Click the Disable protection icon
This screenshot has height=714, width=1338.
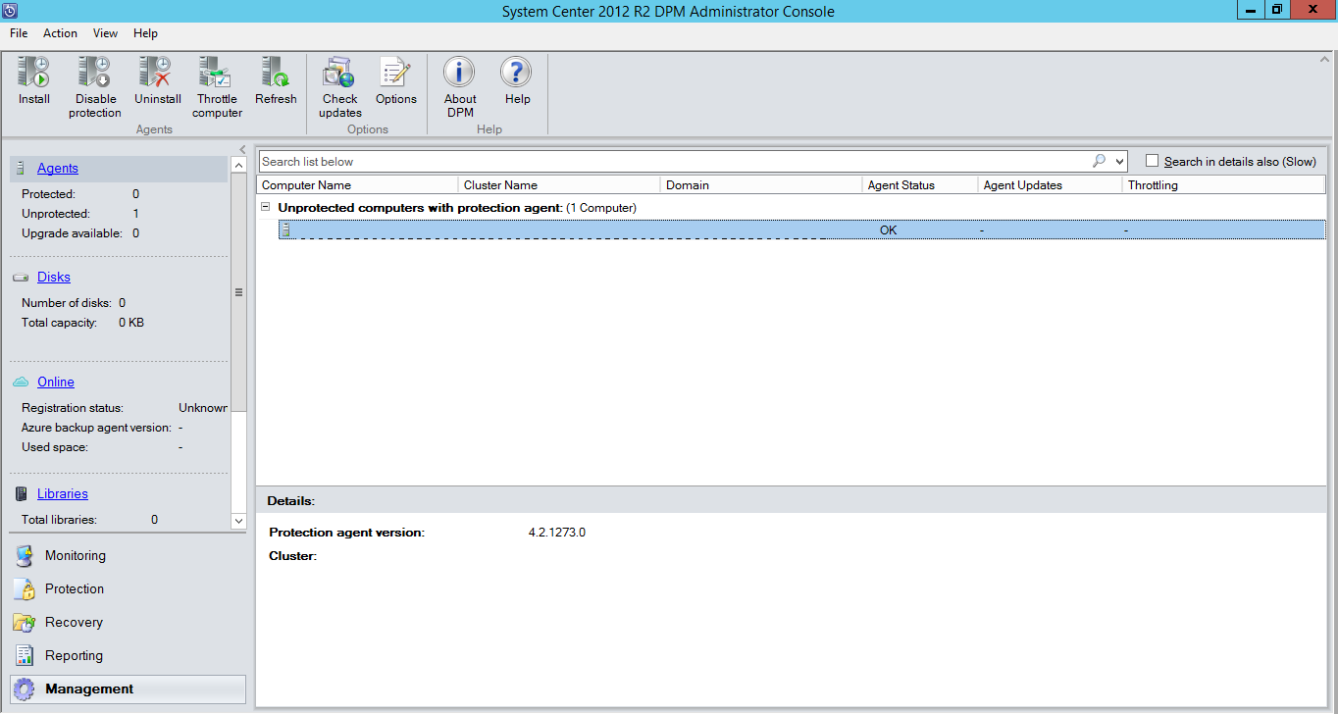pos(94,83)
